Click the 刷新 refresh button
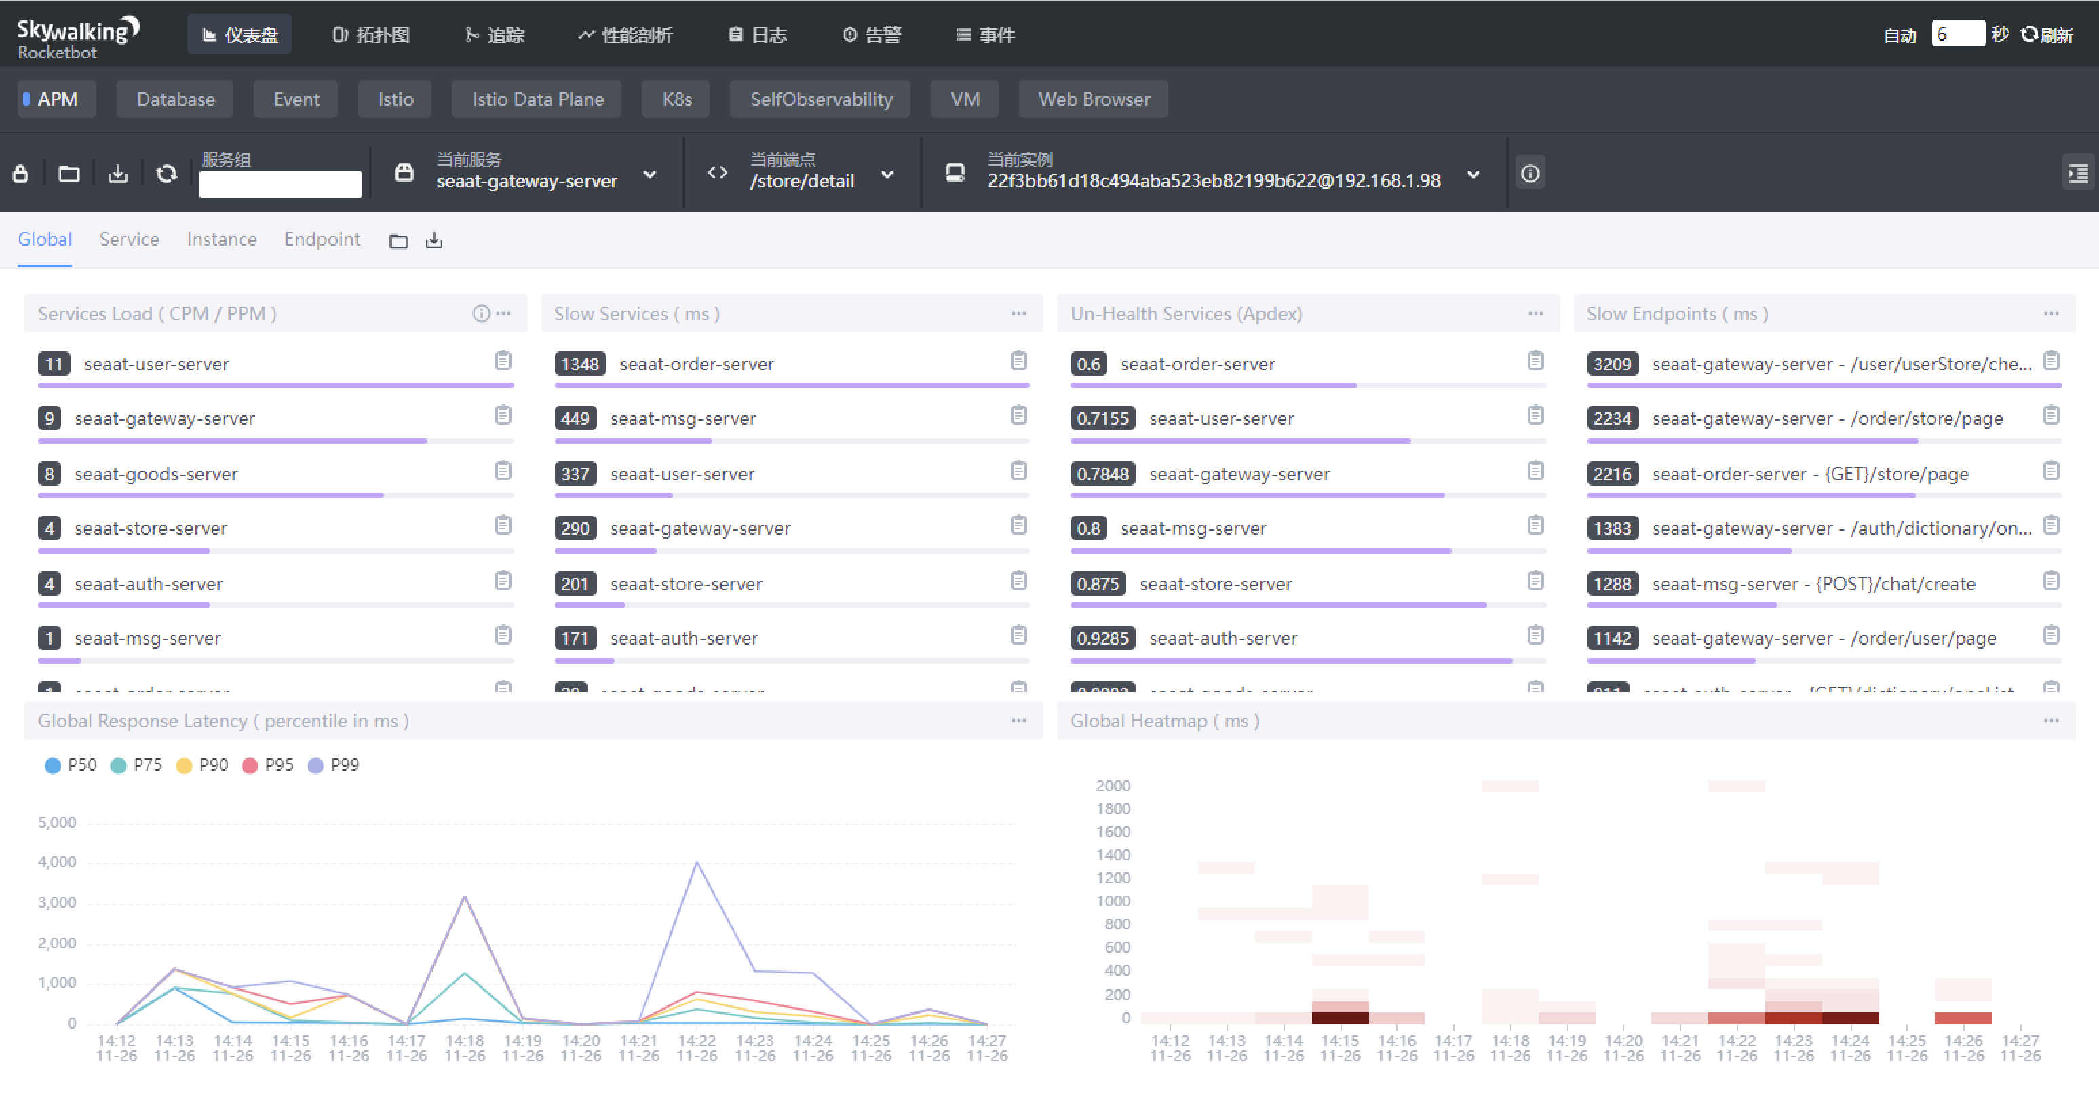The image size is (2099, 1114). click(2047, 35)
